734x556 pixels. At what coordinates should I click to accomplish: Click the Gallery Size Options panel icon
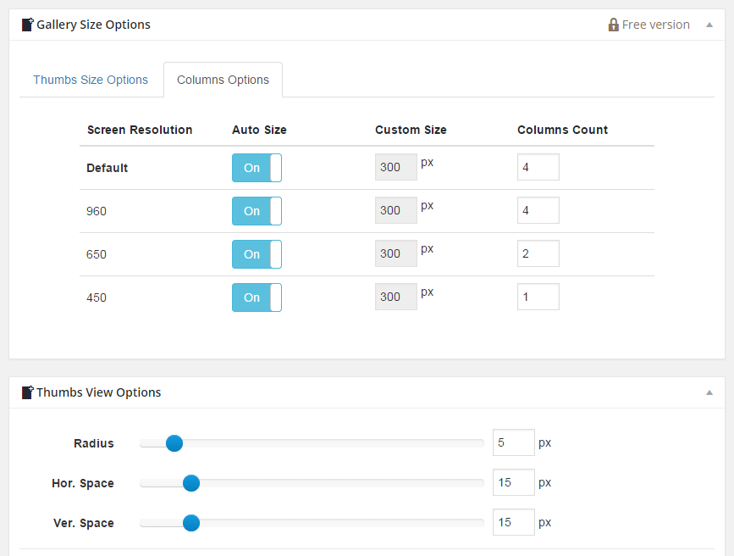point(28,25)
